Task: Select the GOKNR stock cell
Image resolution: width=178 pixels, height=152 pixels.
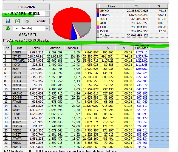Action: pos(19,97)
